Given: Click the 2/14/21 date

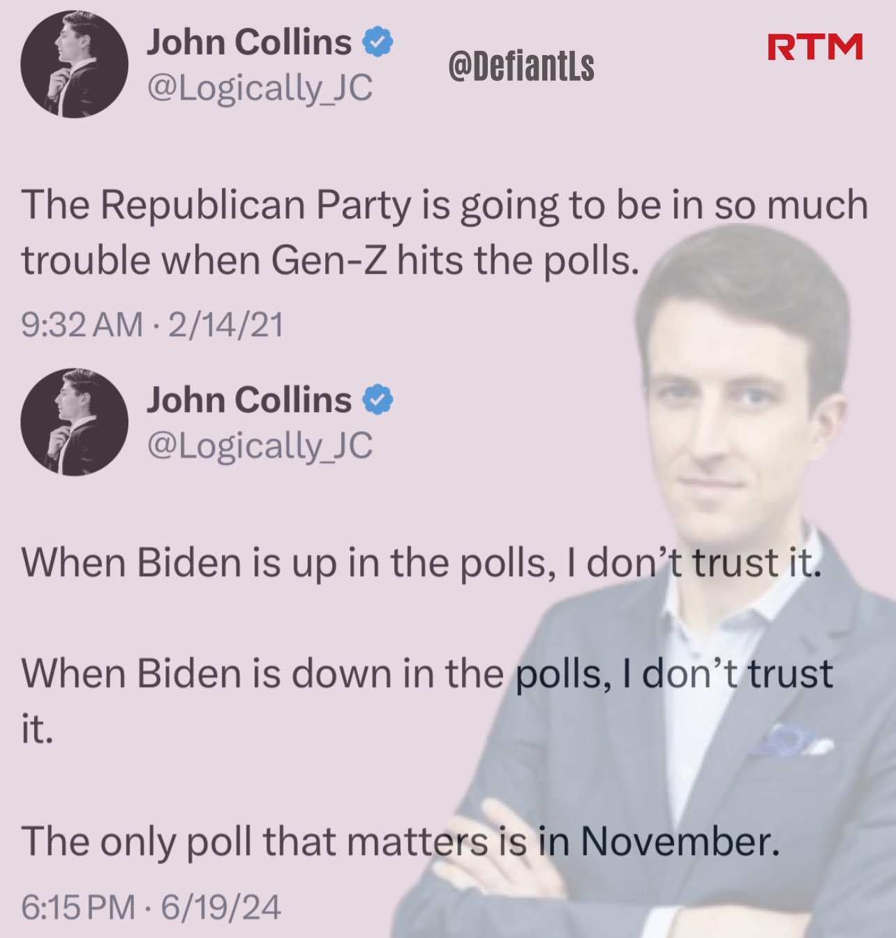Looking at the screenshot, I should coord(226,325).
